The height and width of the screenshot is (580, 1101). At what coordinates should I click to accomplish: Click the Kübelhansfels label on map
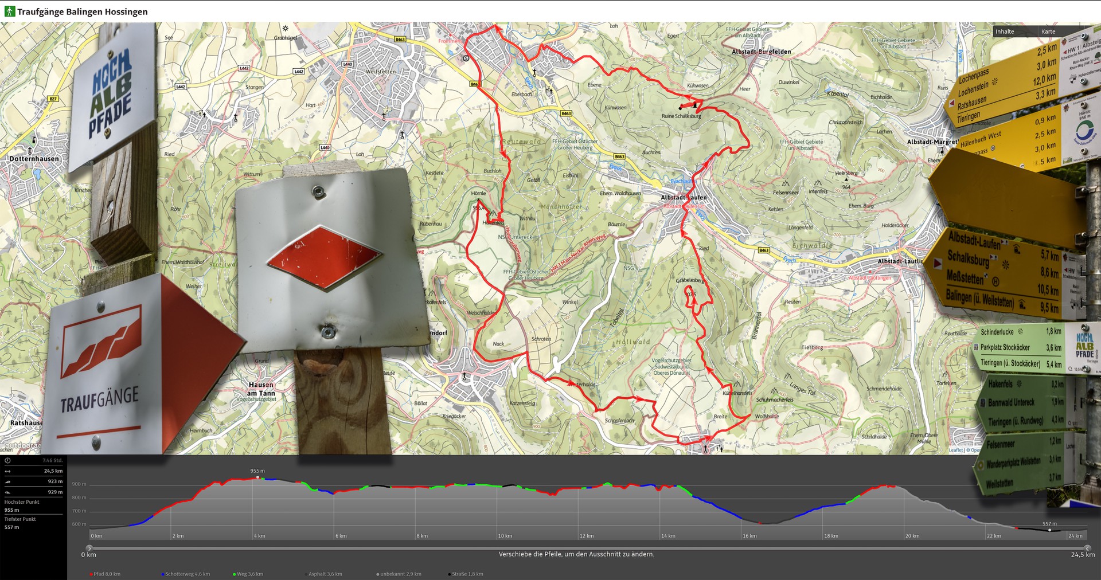tap(737, 393)
